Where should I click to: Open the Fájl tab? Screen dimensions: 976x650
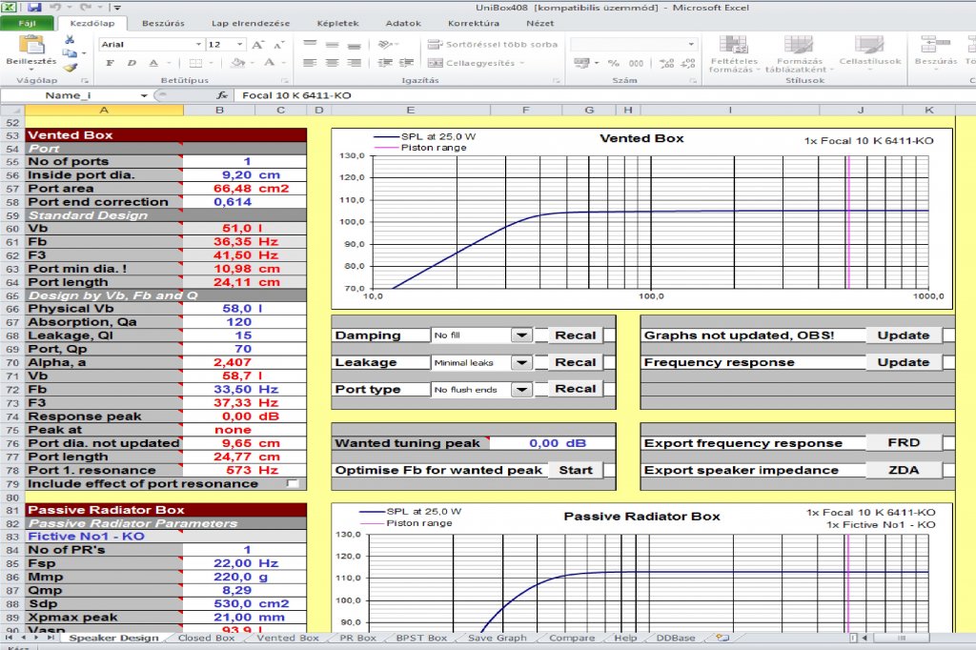(x=28, y=23)
